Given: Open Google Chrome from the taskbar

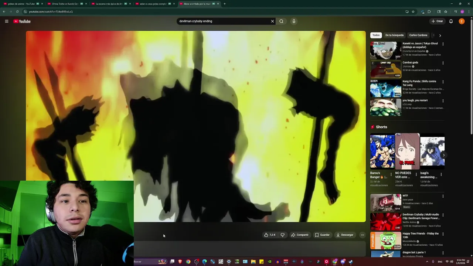Looking at the screenshot, I should [x=188, y=262].
